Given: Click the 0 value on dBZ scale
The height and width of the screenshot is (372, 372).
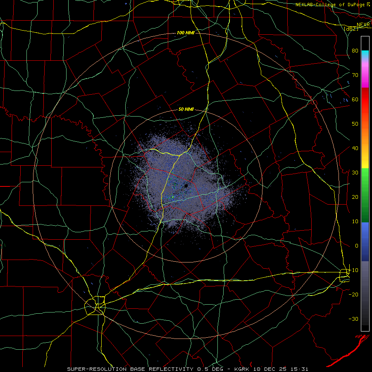Looking at the screenshot, I should pyautogui.click(x=357, y=246).
